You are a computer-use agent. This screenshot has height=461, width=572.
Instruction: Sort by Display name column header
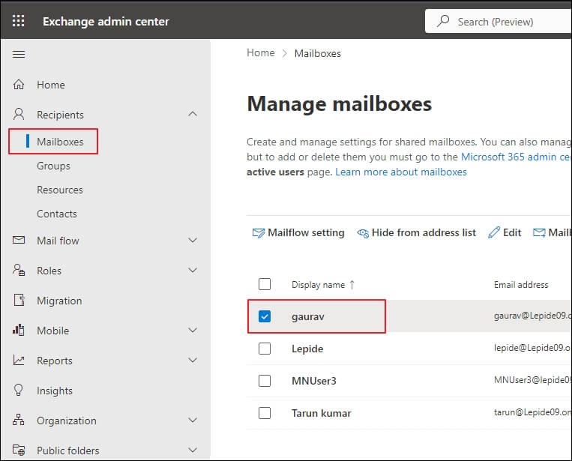tap(318, 285)
